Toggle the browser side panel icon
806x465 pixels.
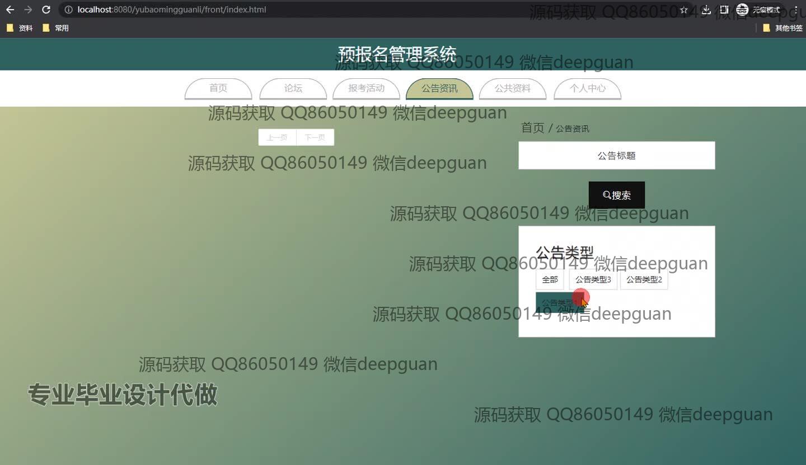pyautogui.click(x=724, y=10)
